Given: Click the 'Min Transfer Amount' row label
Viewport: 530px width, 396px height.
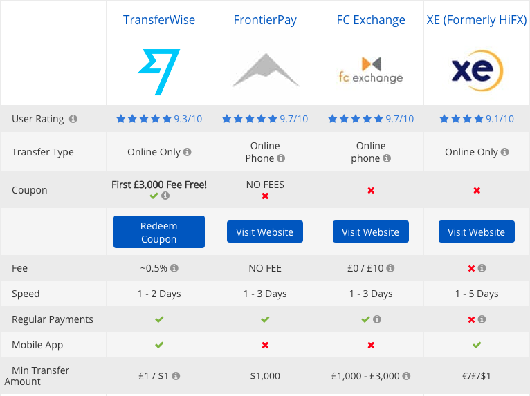Looking at the screenshot, I should coord(37,376).
